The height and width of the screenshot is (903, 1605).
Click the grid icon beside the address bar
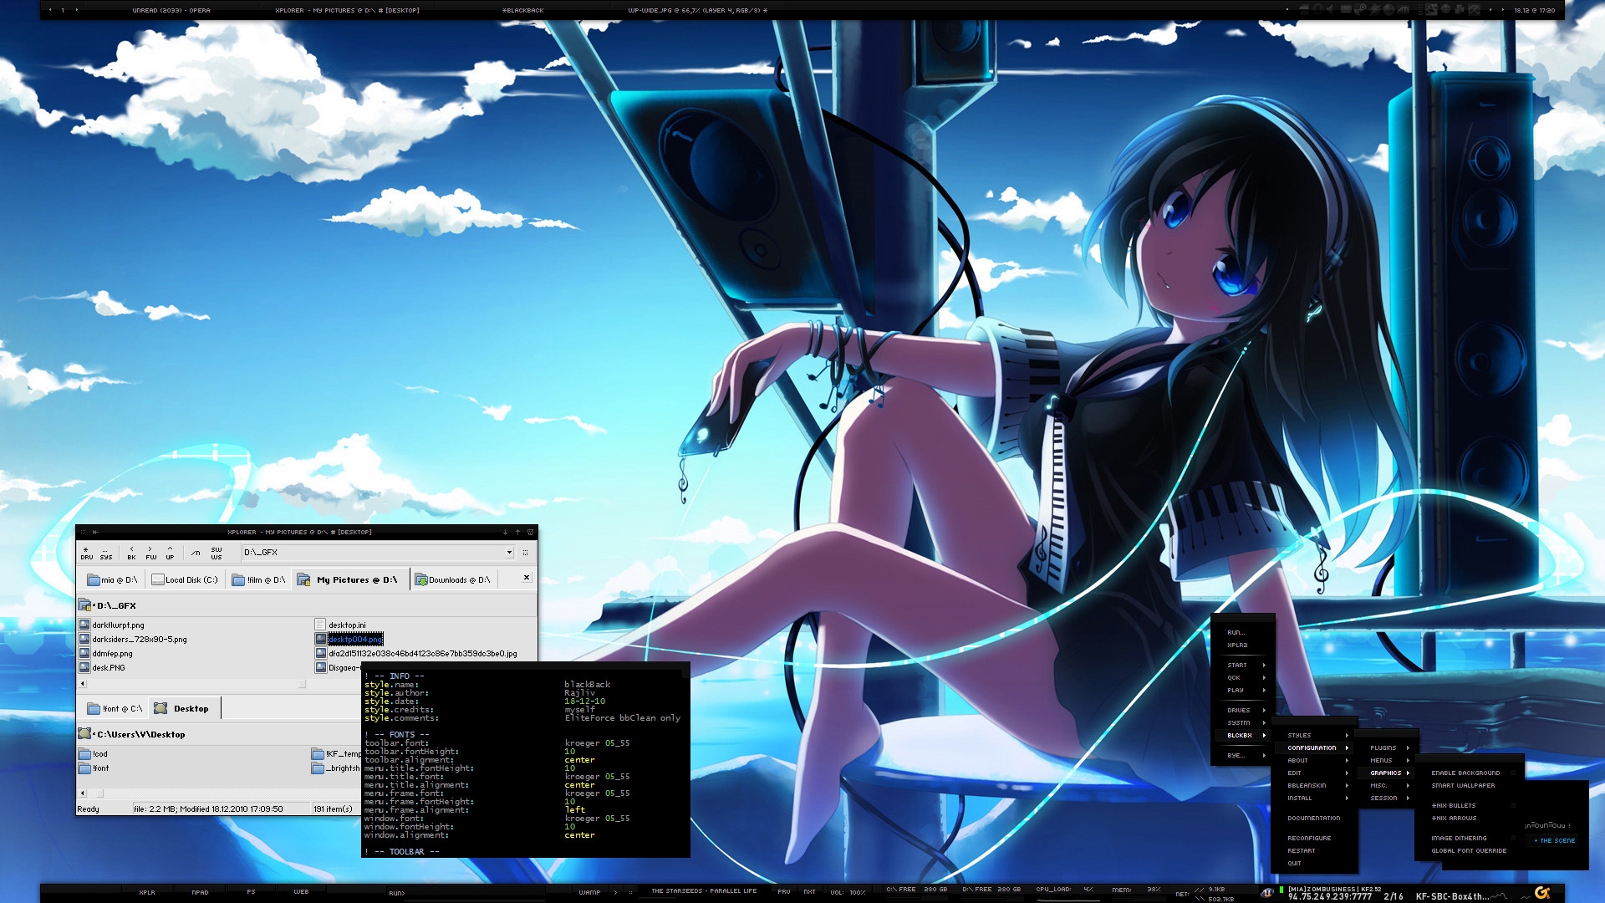pyautogui.click(x=525, y=553)
